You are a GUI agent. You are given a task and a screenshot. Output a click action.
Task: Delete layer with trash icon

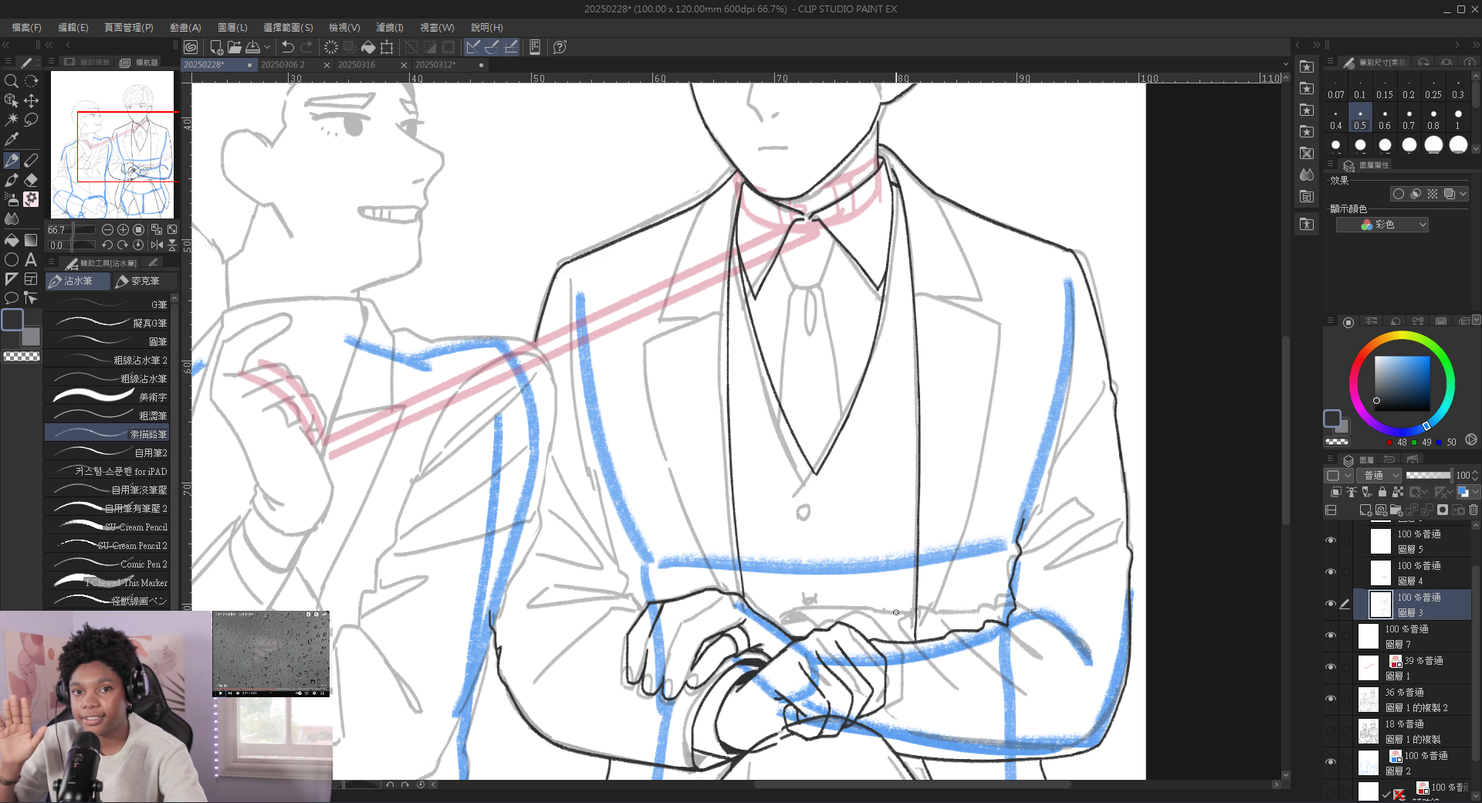coord(1474,510)
